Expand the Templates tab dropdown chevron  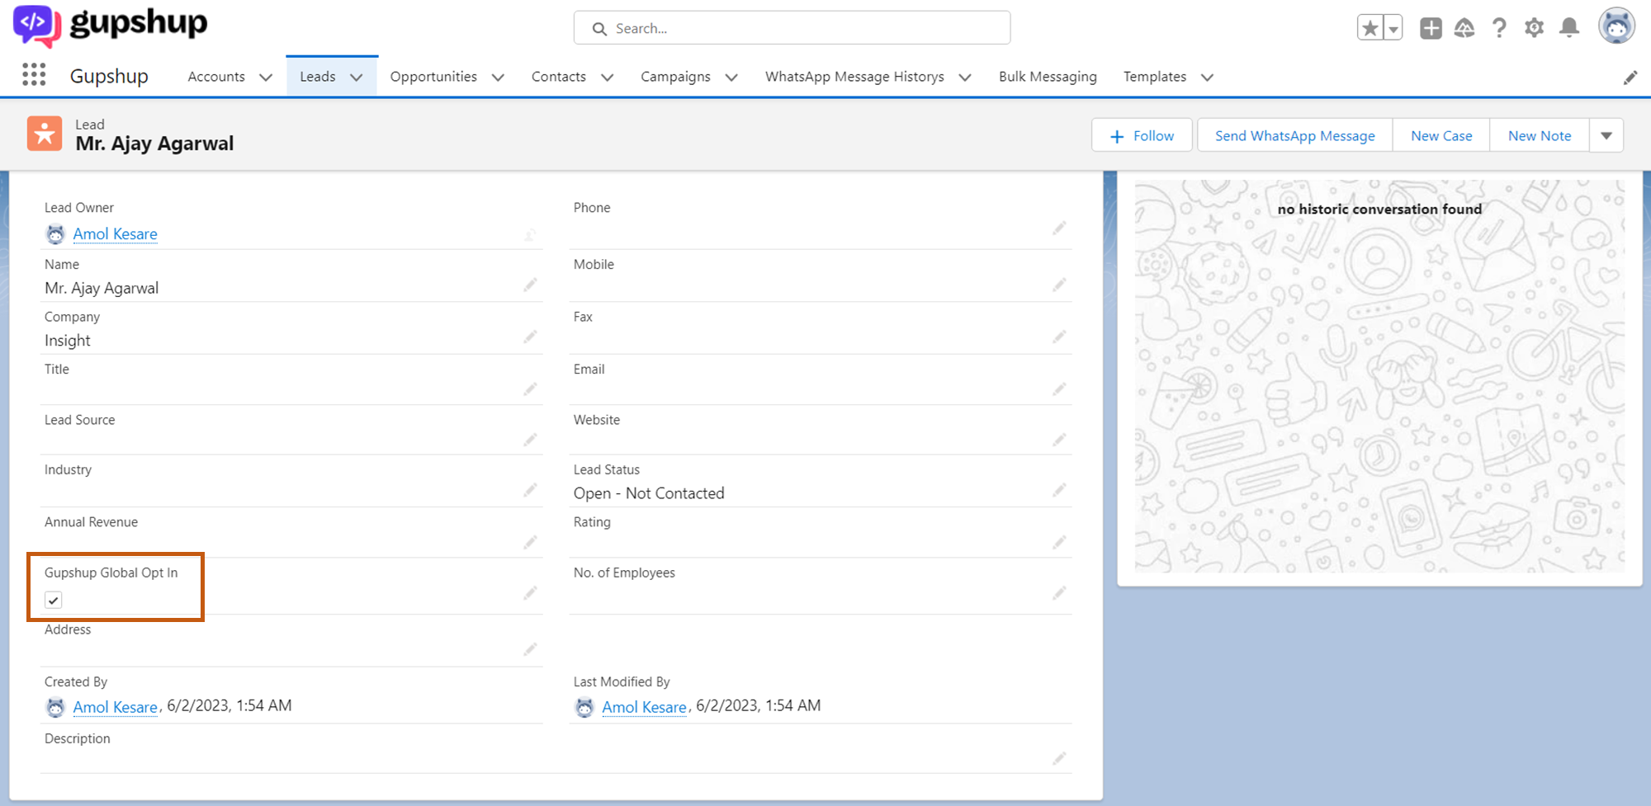pyautogui.click(x=1207, y=78)
